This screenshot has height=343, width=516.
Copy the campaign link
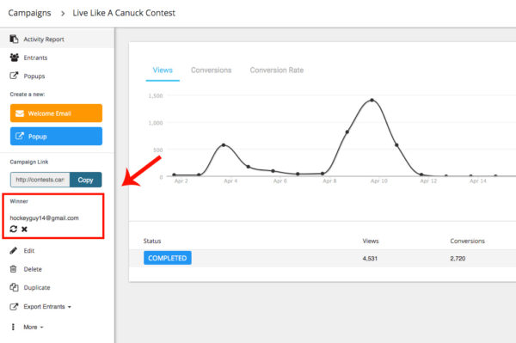click(x=85, y=180)
